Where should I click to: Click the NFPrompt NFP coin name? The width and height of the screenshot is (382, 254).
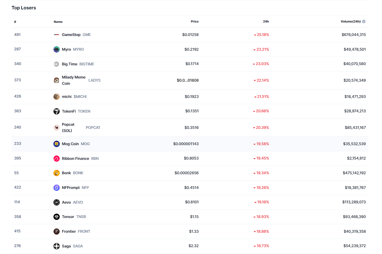(x=71, y=188)
